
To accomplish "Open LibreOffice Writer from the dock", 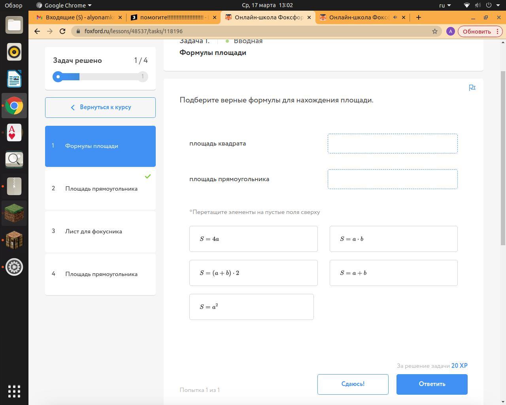I will click(x=14, y=79).
